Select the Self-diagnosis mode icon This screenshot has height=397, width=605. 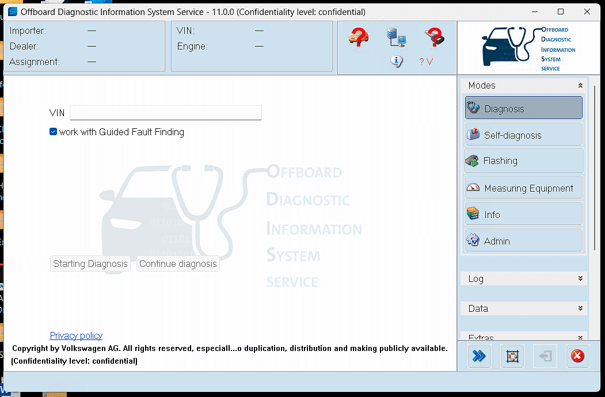(473, 134)
